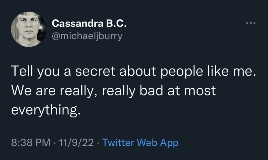This screenshot has height=160, width=268.
Task: Click the word "We" in the tweet
Action: click(20, 90)
